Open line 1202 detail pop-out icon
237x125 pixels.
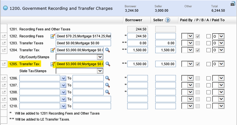(4, 36)
